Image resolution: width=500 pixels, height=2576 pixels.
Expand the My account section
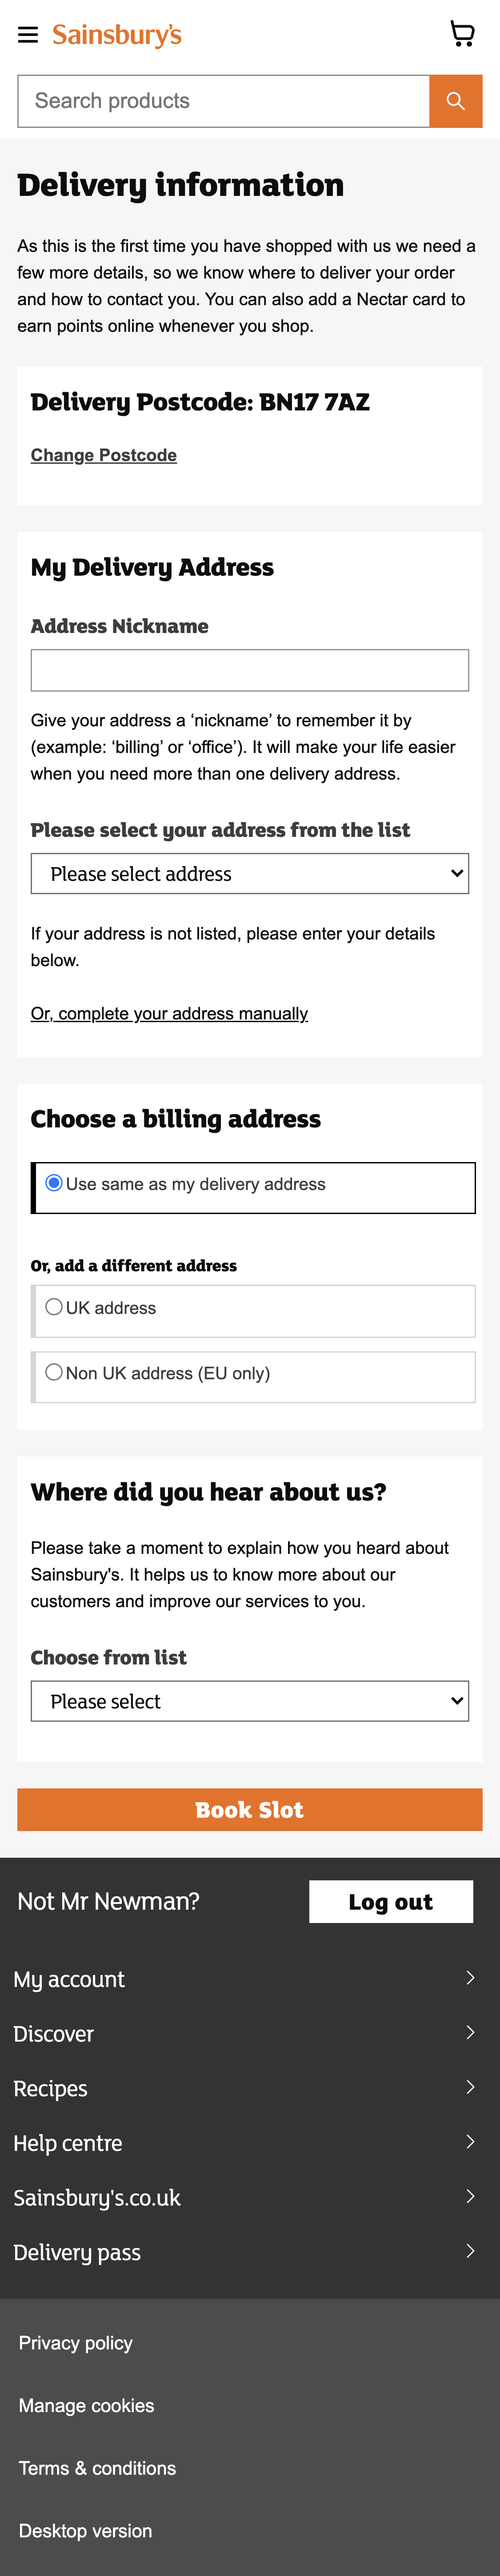[250, 1978]
